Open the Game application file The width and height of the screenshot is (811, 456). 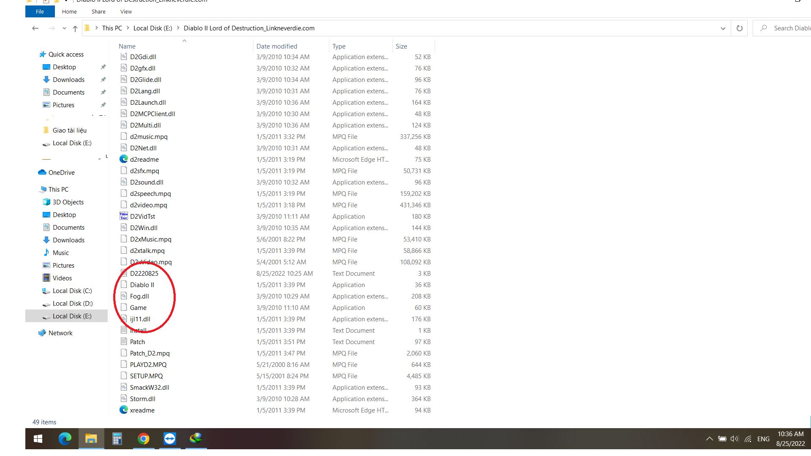[138, 307]
